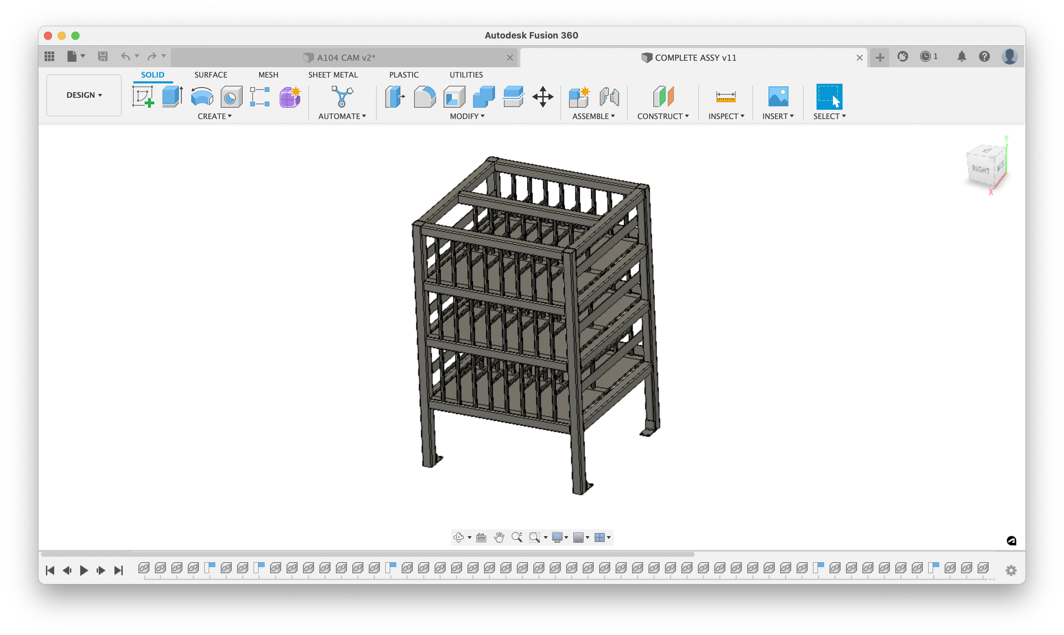Open the Joint tool in Assemble
Screen dimensions: 1064x635
pyautogui.click(x=609, y=96)
